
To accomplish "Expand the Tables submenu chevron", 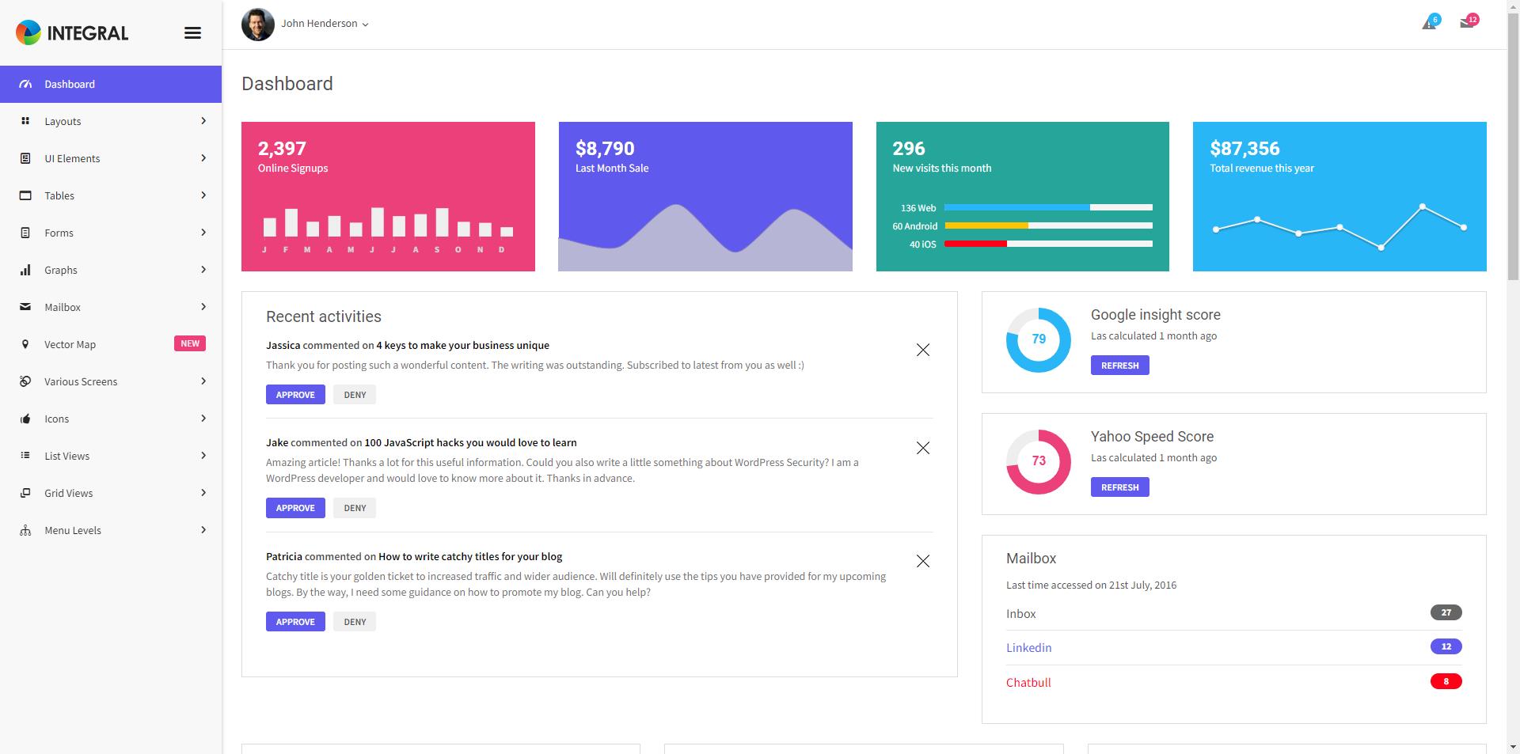I will click(x=203, y=195).
